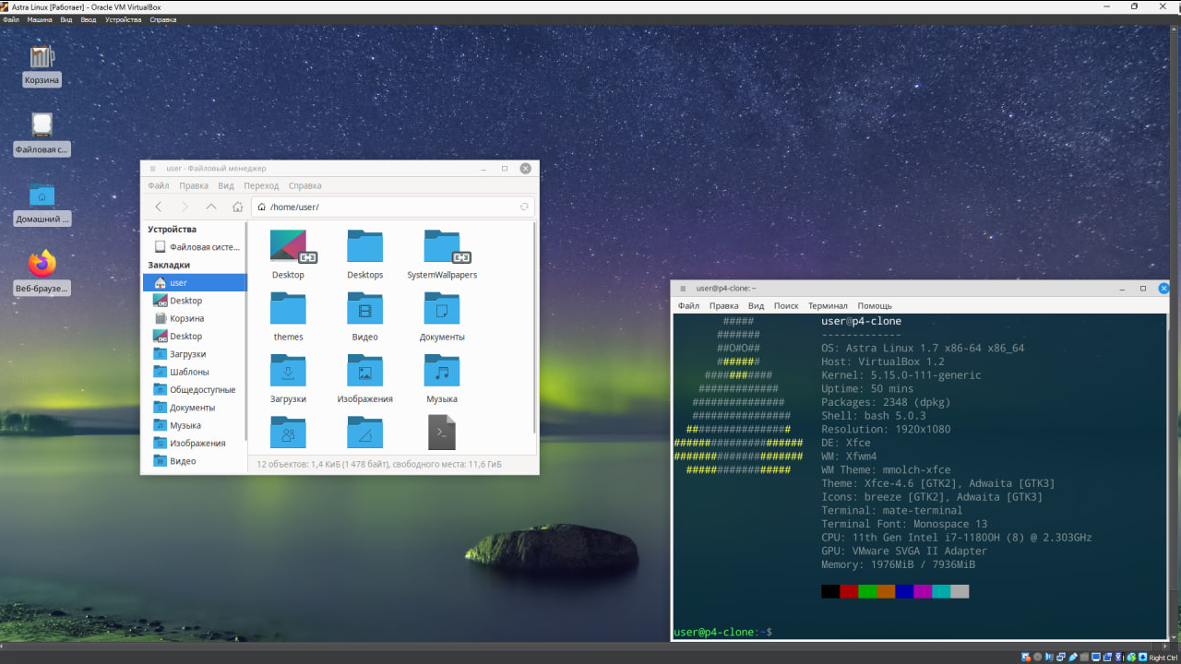Open the Desktops folder
This screenshot has width=1181, height=664.
click(x=364, y=254)
